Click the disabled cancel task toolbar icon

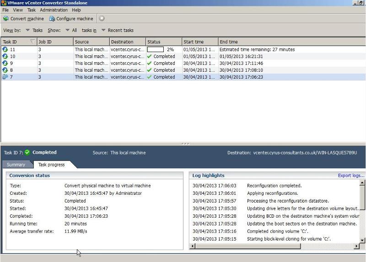coord(102,18)
